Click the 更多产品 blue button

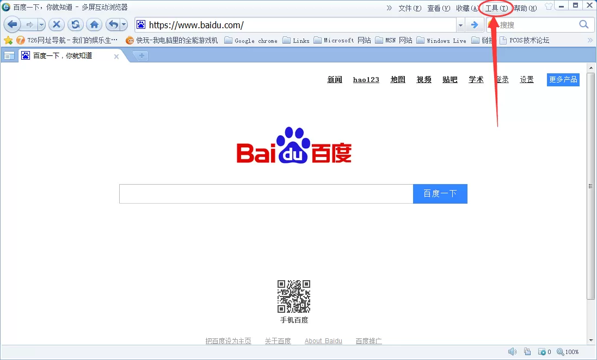pyautogui.click(x=563, y=80)
